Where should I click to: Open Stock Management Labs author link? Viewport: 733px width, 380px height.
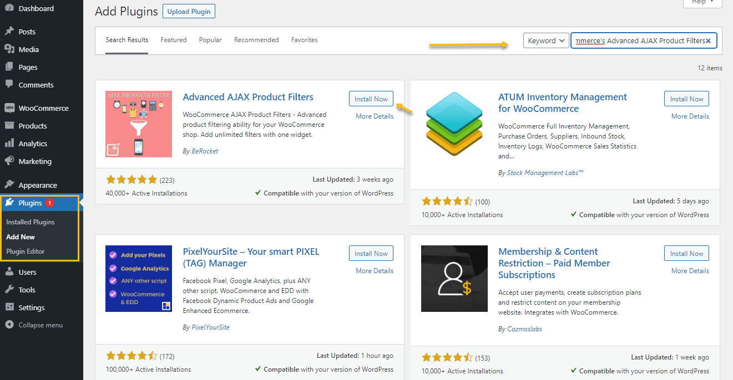[545, 173]
